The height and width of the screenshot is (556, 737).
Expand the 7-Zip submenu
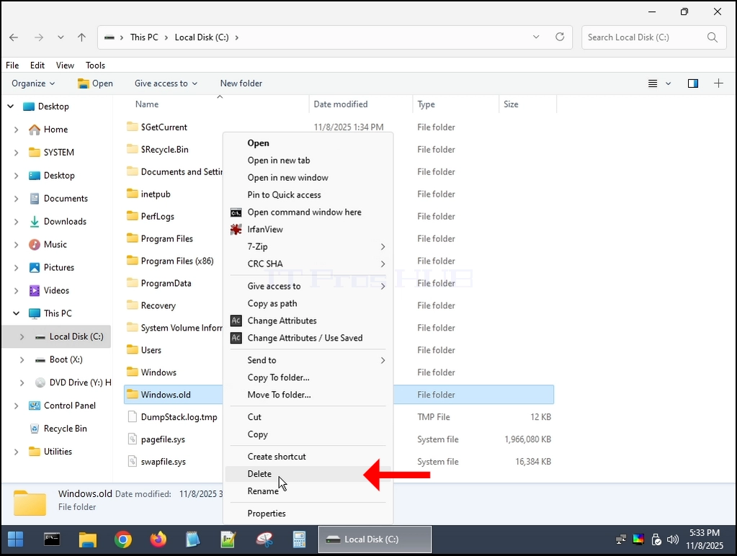coord(308,246)
